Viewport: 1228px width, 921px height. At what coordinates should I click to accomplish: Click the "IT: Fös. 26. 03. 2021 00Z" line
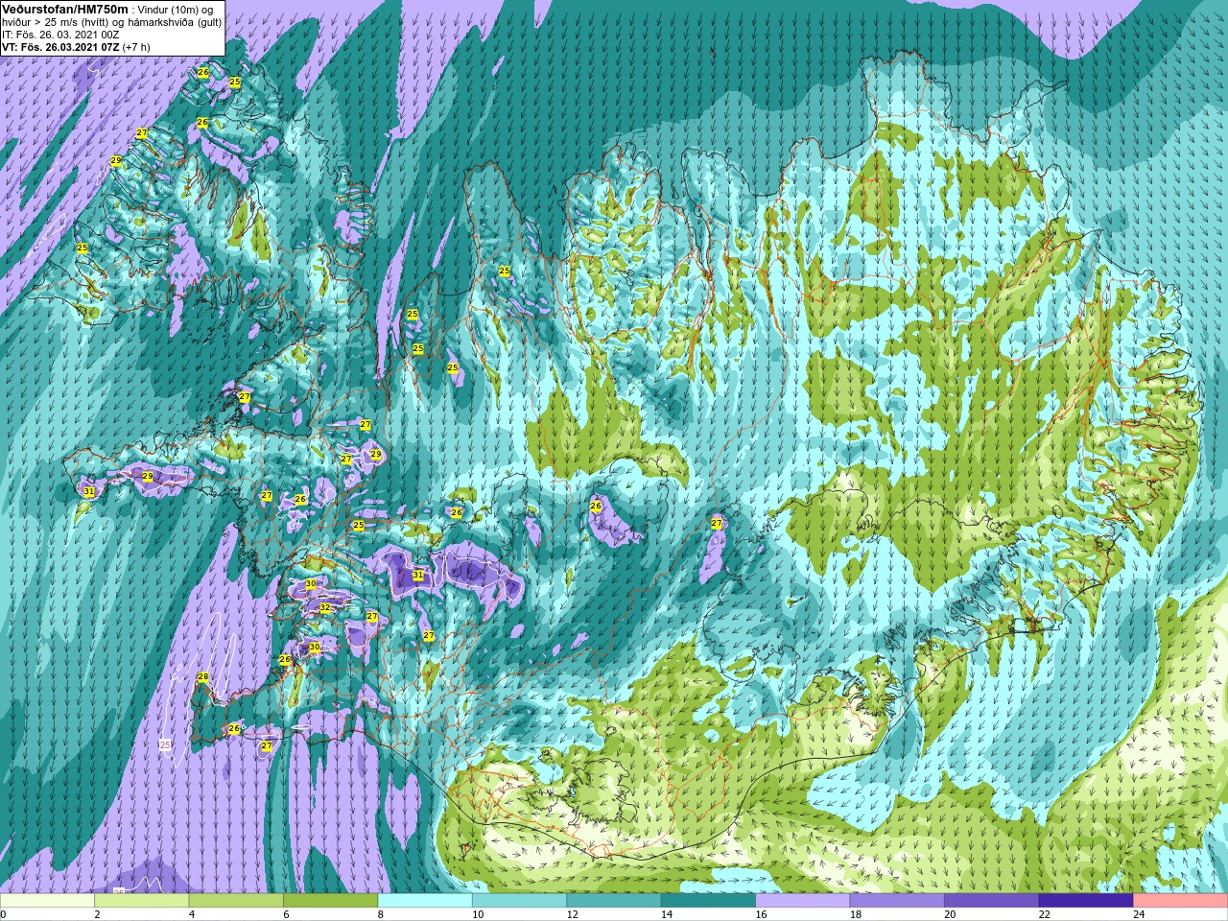(60, 34)
